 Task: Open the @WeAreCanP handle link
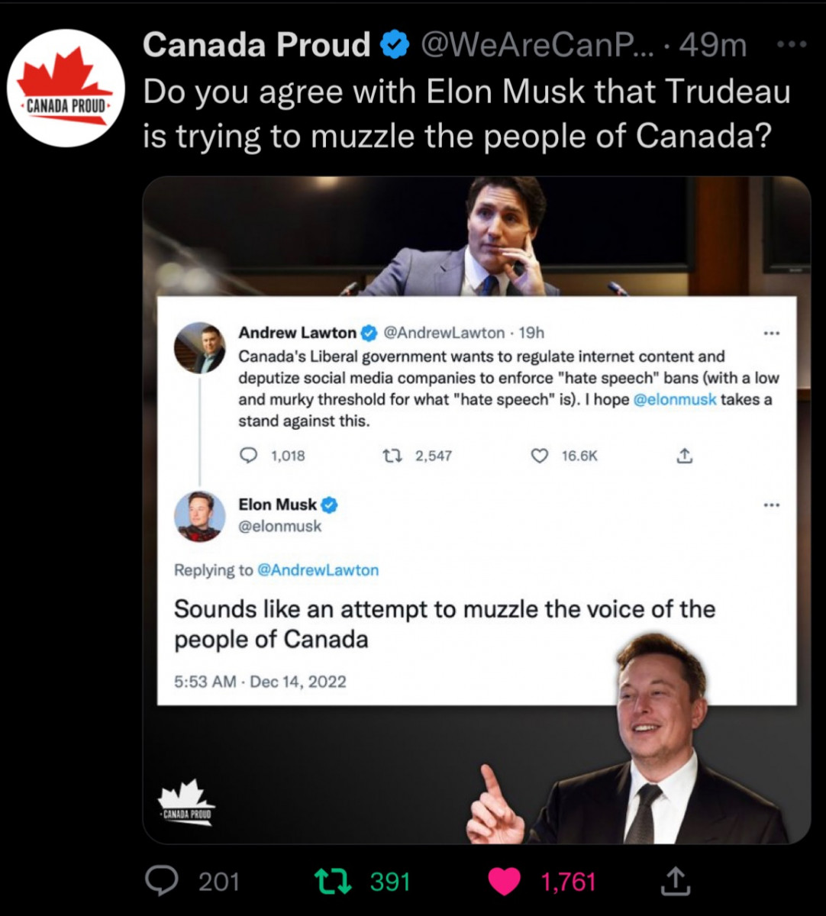coord(534,46)
